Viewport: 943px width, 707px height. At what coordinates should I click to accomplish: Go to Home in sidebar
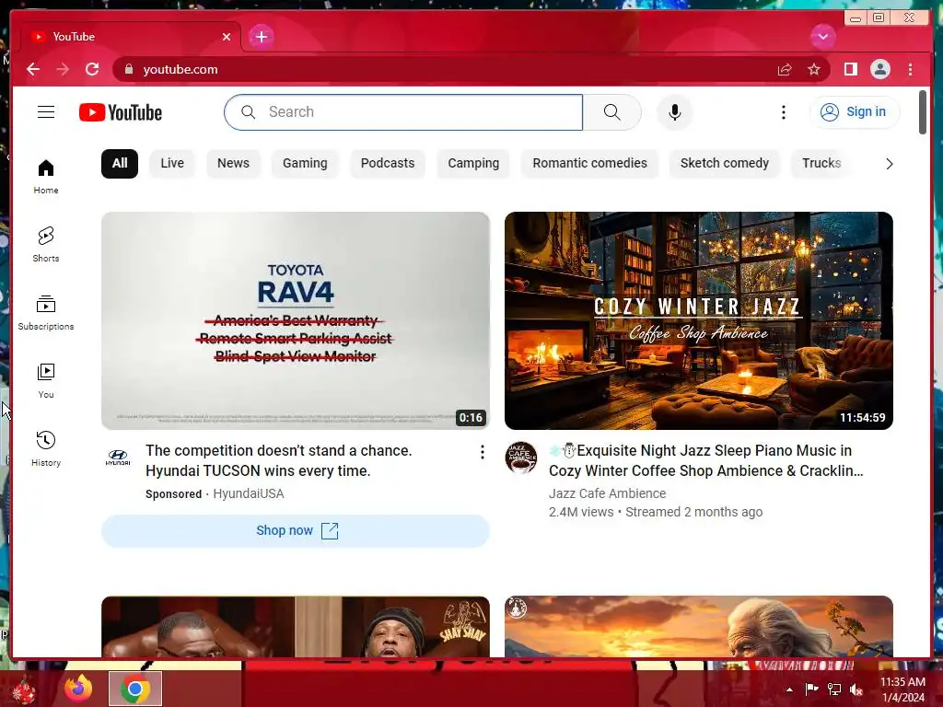pos(46,177)
